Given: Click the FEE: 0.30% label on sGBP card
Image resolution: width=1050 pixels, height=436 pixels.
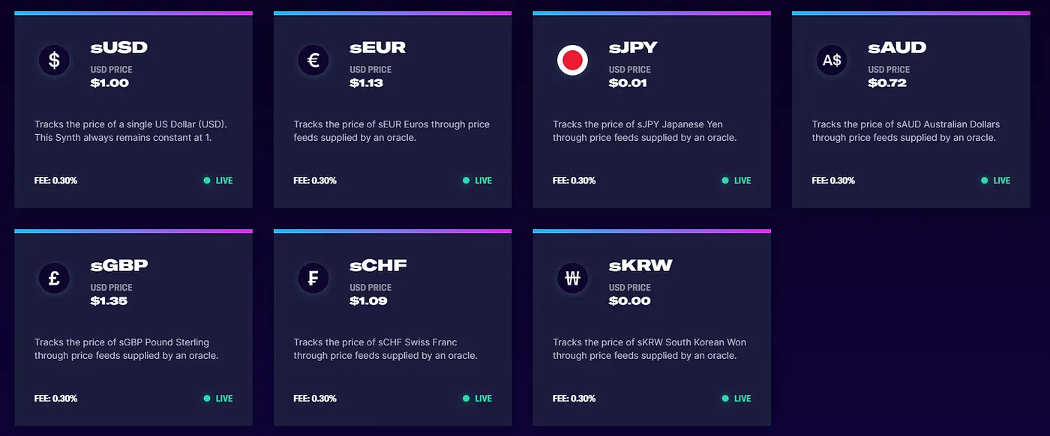Looking at the screenshot, I should click(55, 399).
